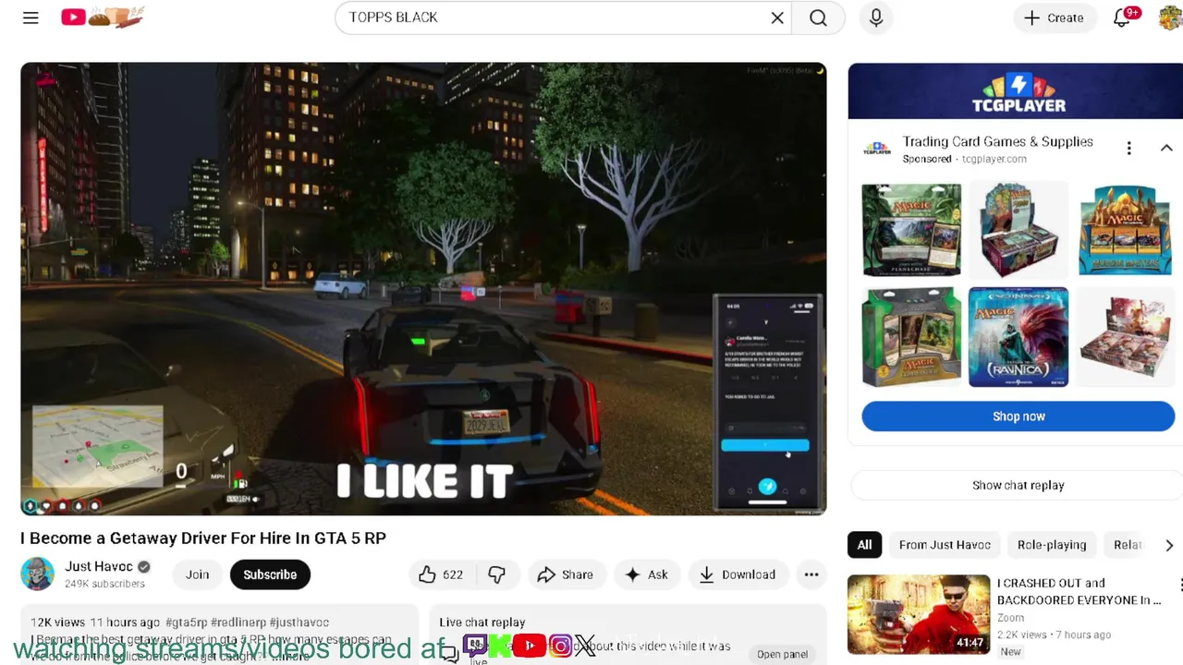The image size is (1183, 665).
Task: Go to the YouTube home logo
Action: point(103,17)
